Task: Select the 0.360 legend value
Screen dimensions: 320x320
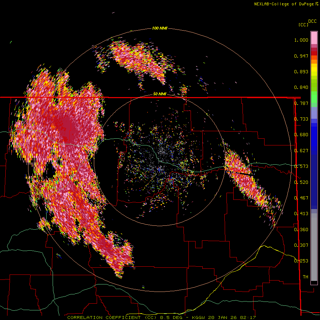Action: 301,230
